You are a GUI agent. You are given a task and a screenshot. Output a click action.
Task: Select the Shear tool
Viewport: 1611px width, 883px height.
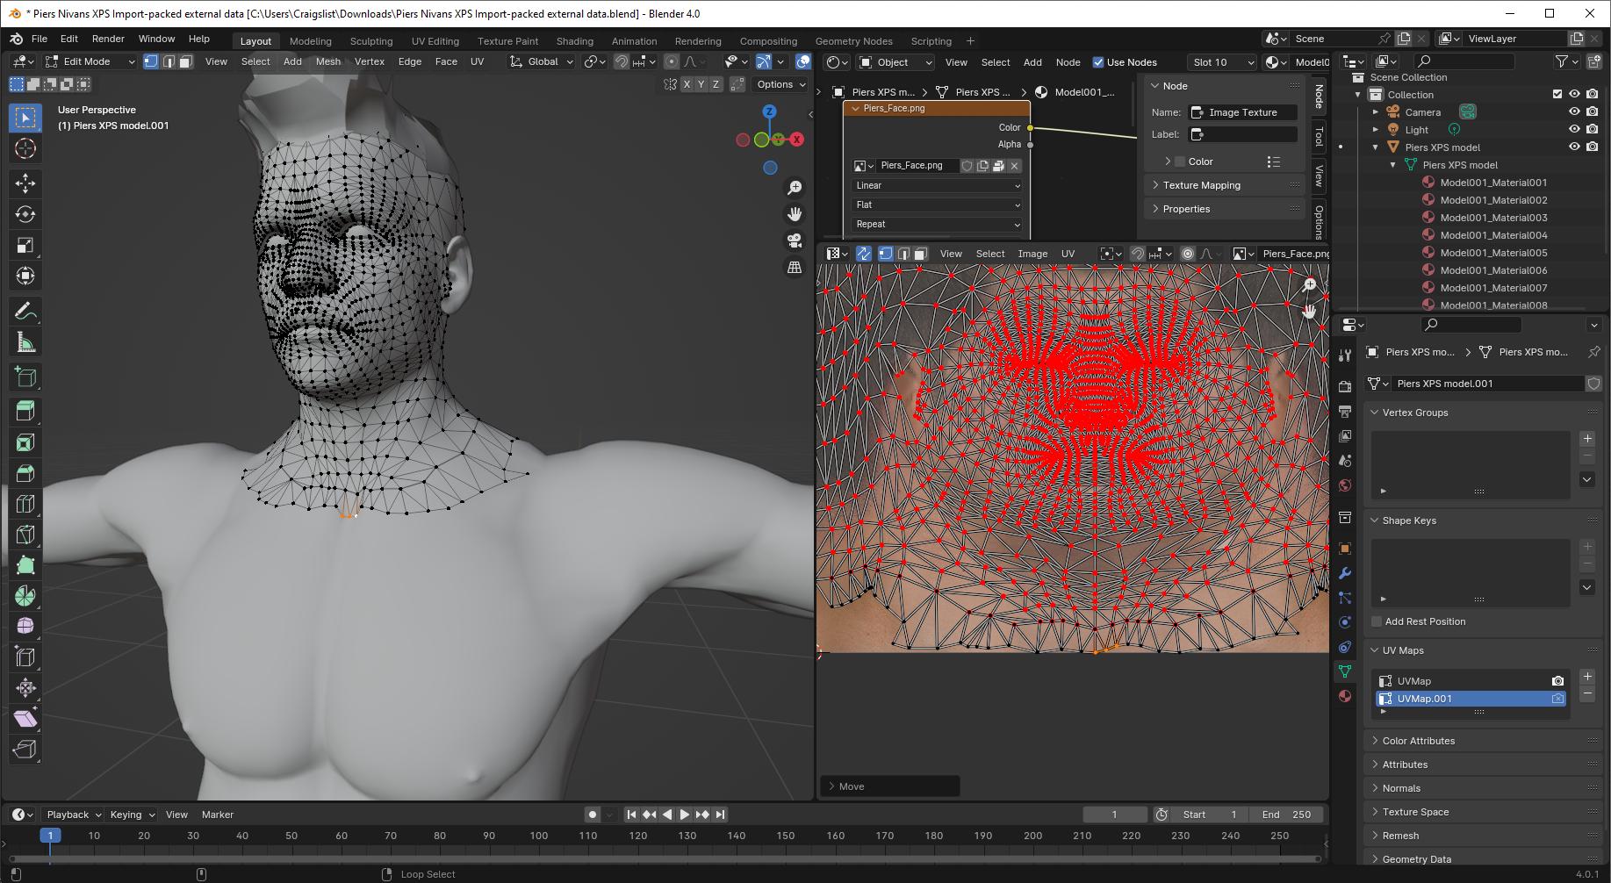tap(25, 718)
